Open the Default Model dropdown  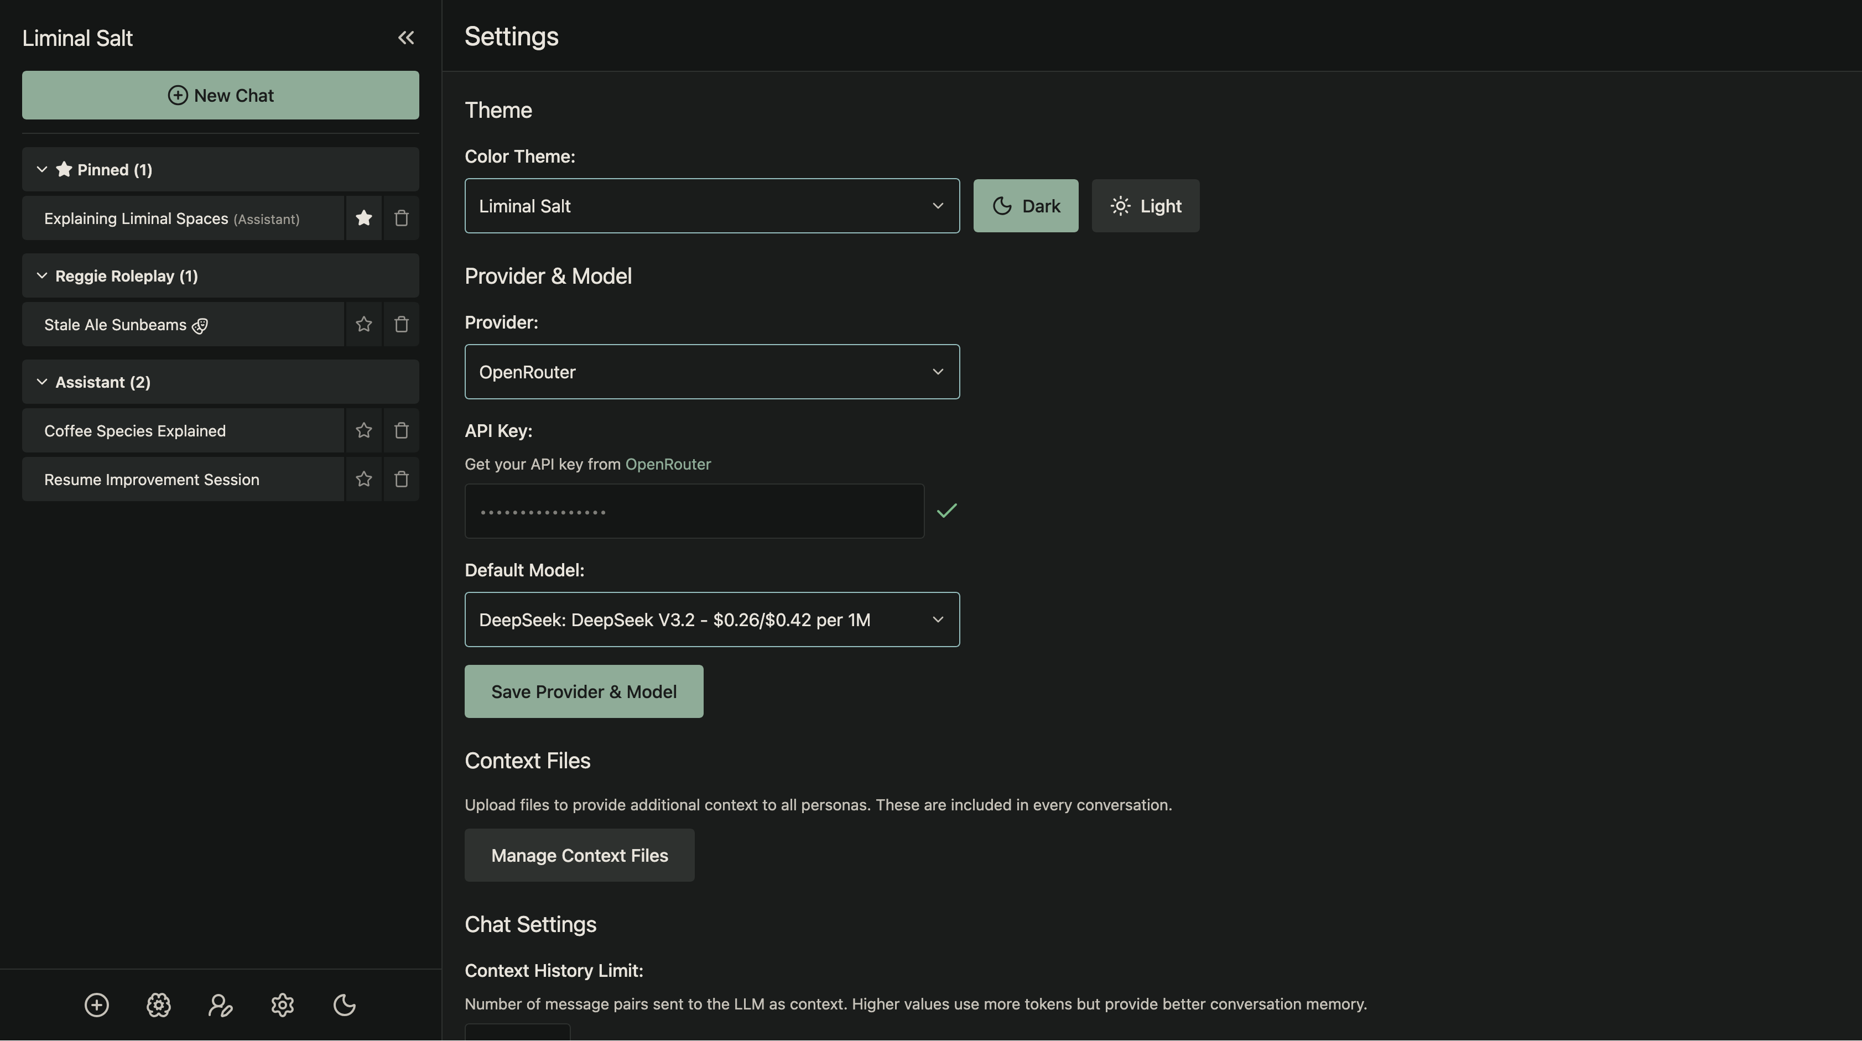[x=712, y=620]
